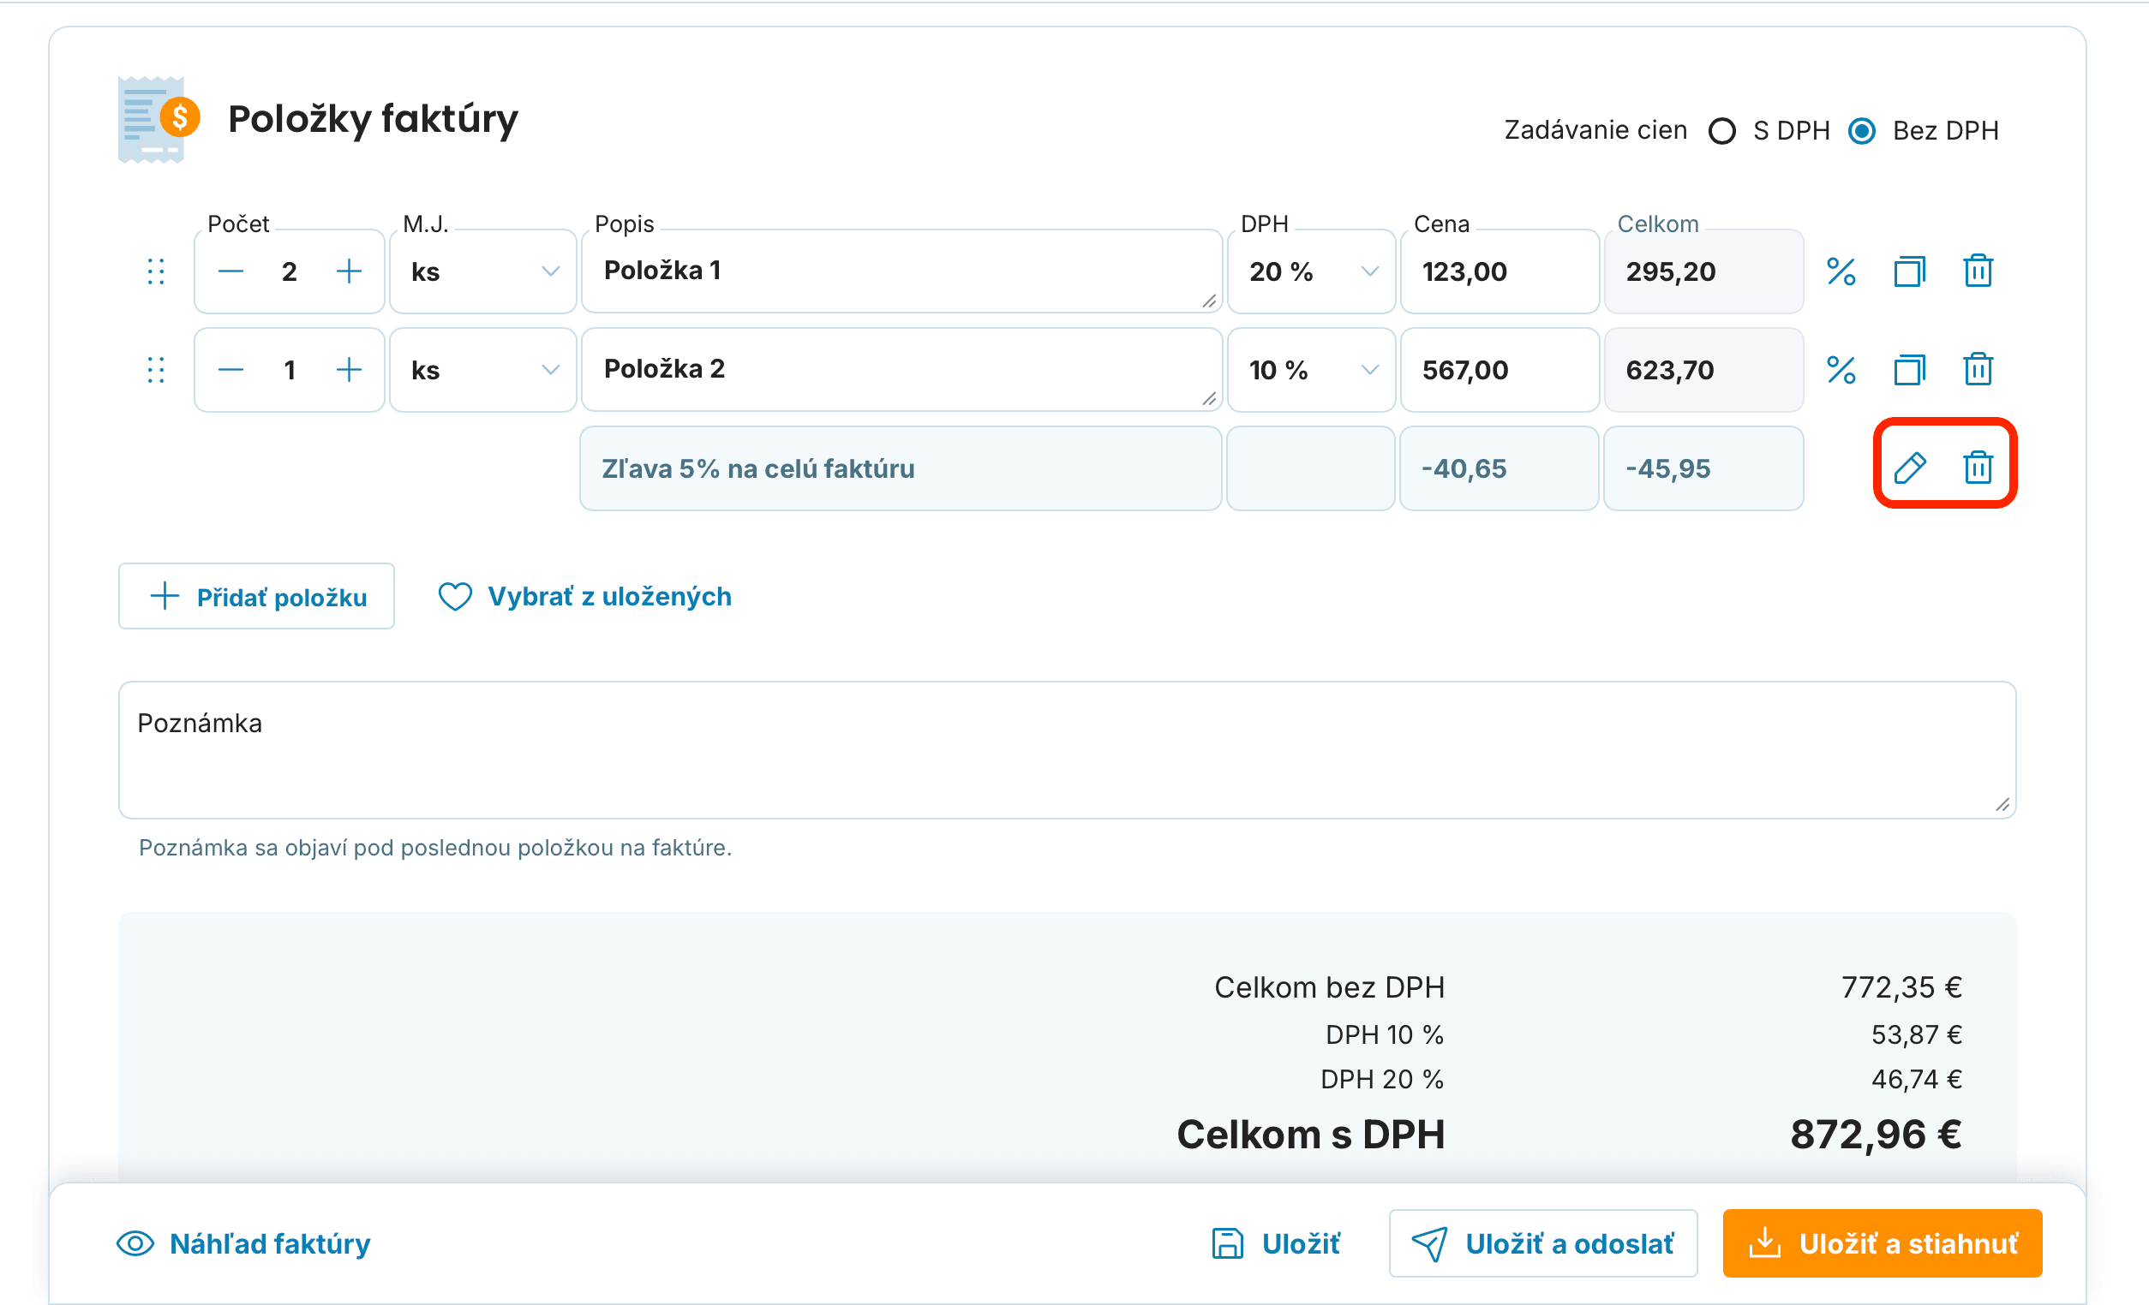
Task: Open the 20 % DPH dropdown
Action: (1310, 271)
